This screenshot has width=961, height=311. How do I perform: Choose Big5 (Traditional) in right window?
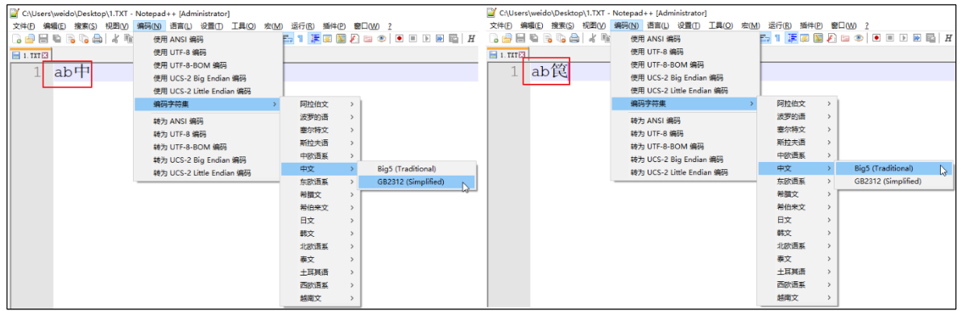(x=894, y=168)
